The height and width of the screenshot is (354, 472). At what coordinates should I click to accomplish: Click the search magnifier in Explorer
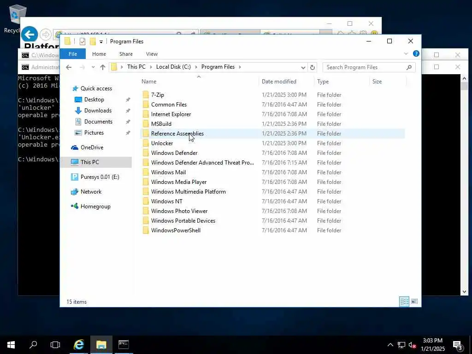pyautogui.click(x=409, y=67)
